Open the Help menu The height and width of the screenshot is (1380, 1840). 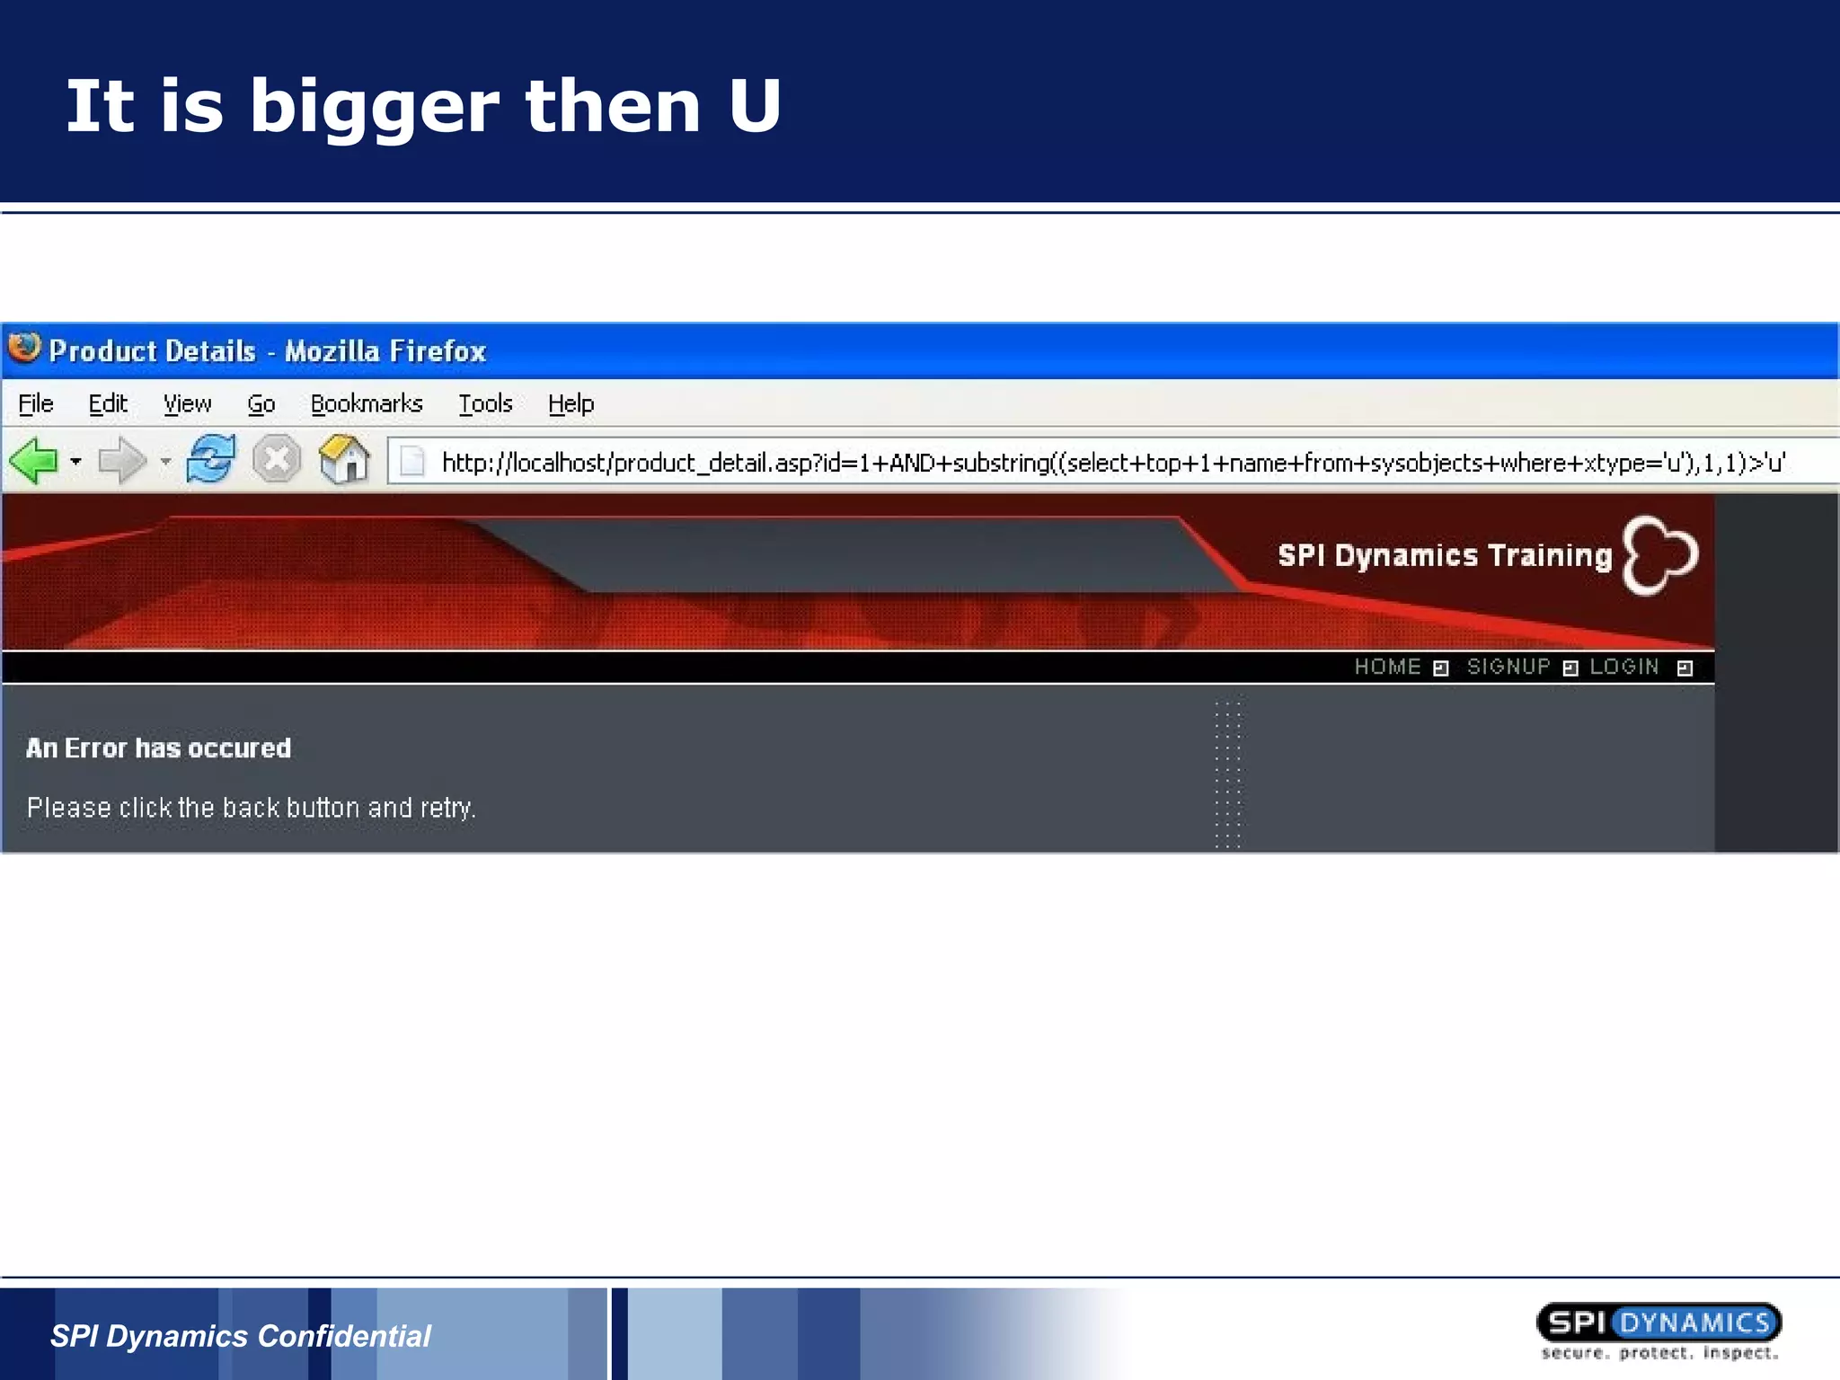pos(571,404)
